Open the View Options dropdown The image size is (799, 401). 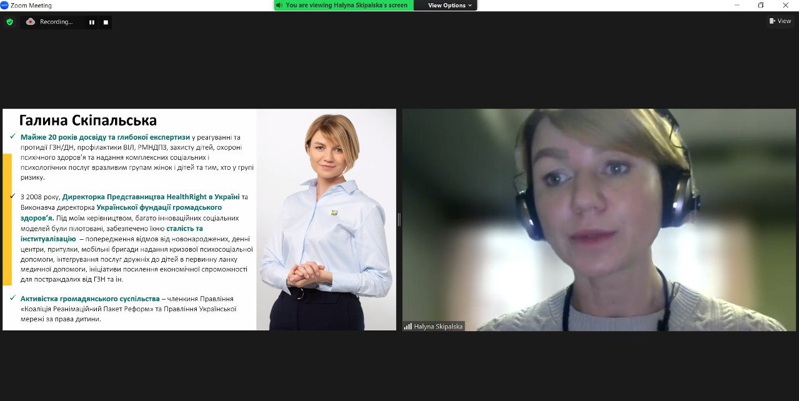[450, 5]
